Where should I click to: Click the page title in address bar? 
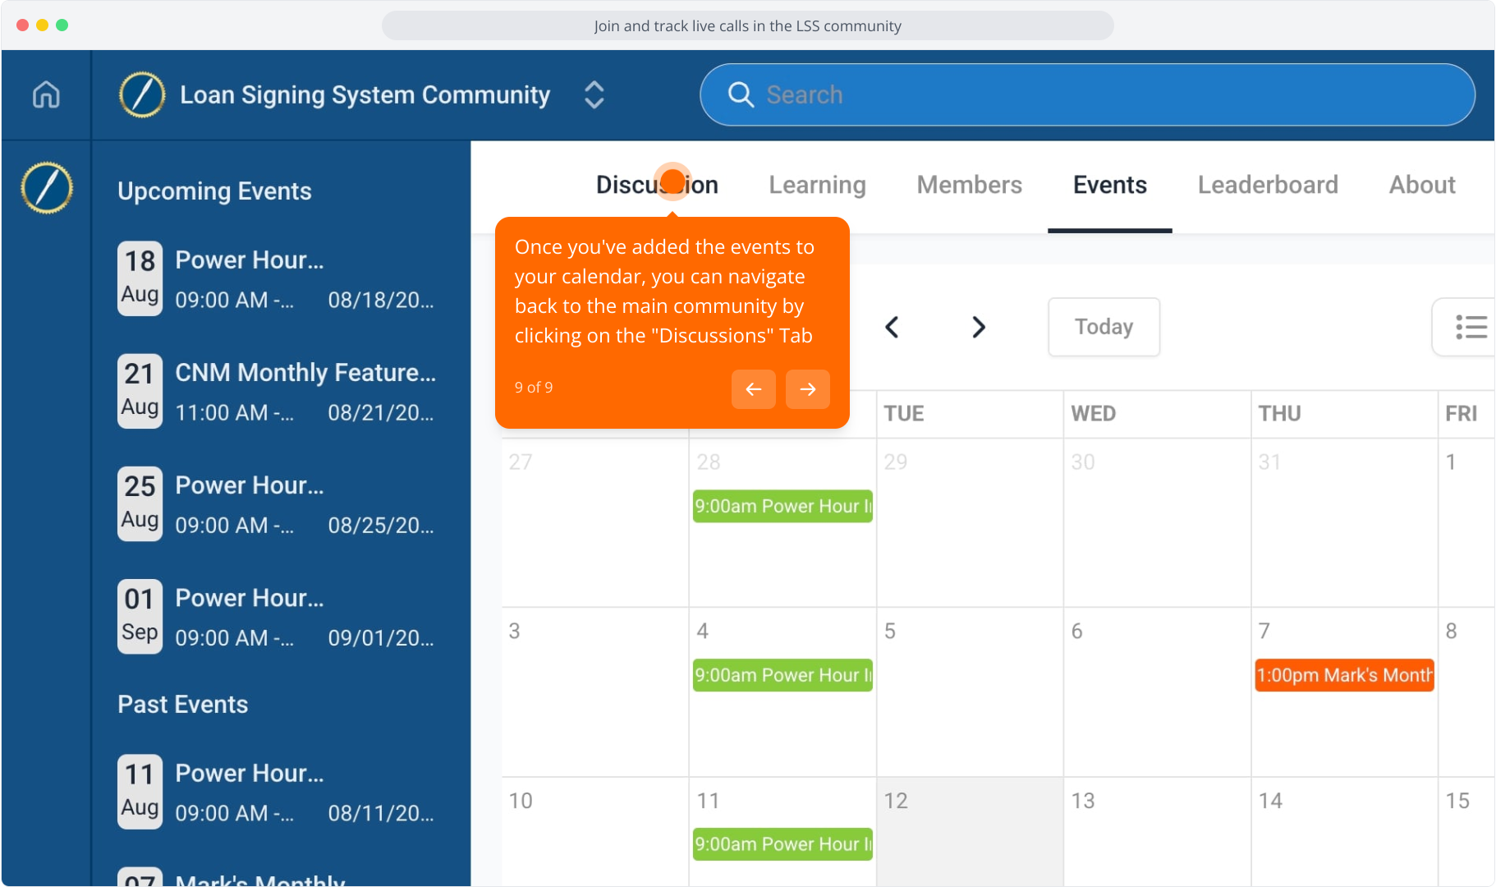747,25
